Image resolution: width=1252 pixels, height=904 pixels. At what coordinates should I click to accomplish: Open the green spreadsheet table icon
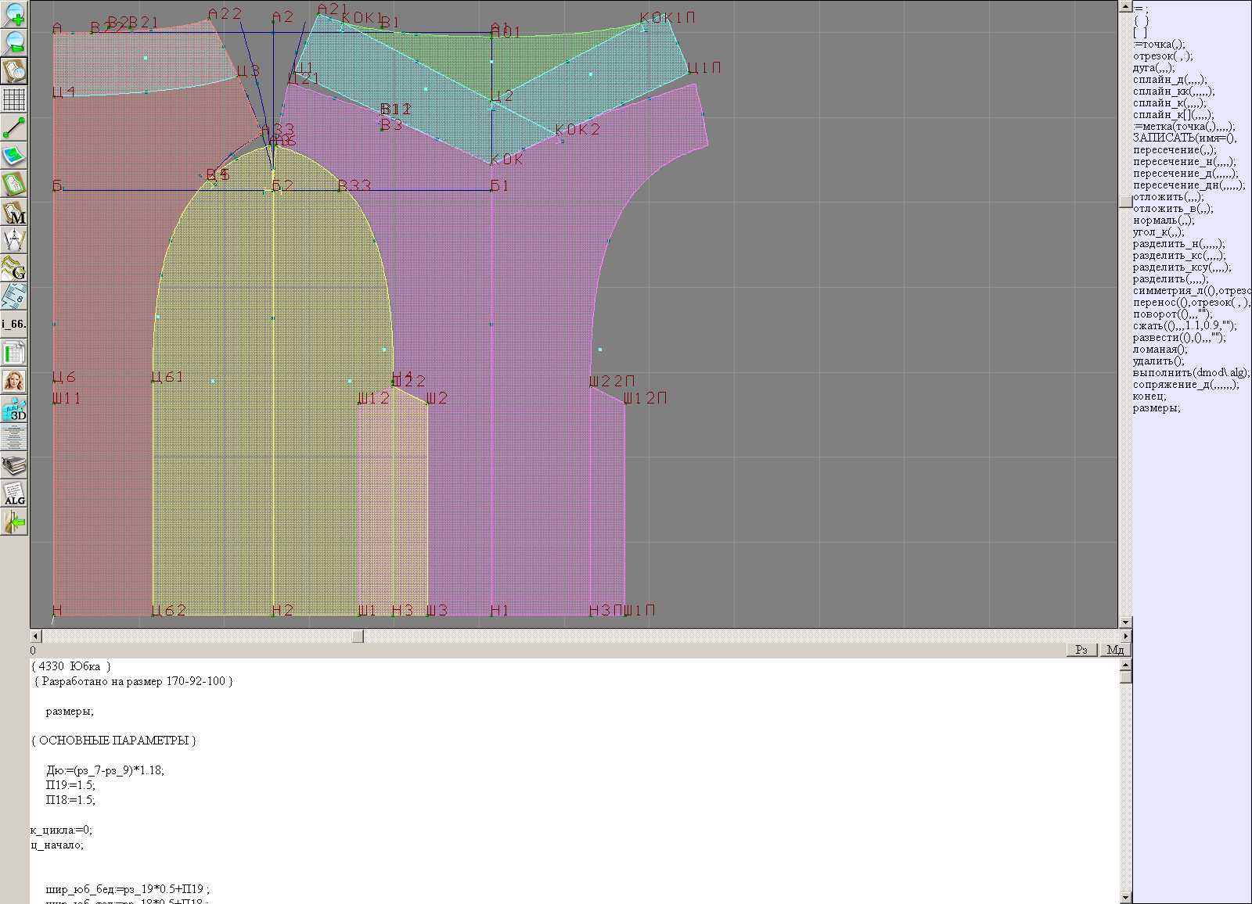click(14, 353)
